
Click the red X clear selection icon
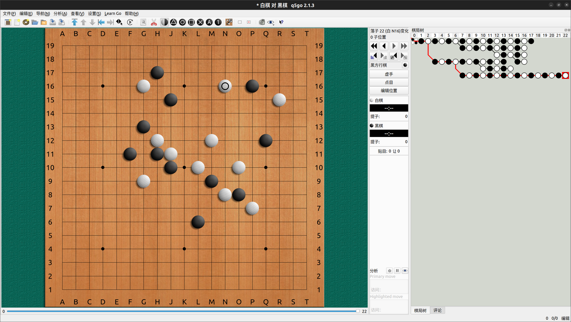point(249,22)
